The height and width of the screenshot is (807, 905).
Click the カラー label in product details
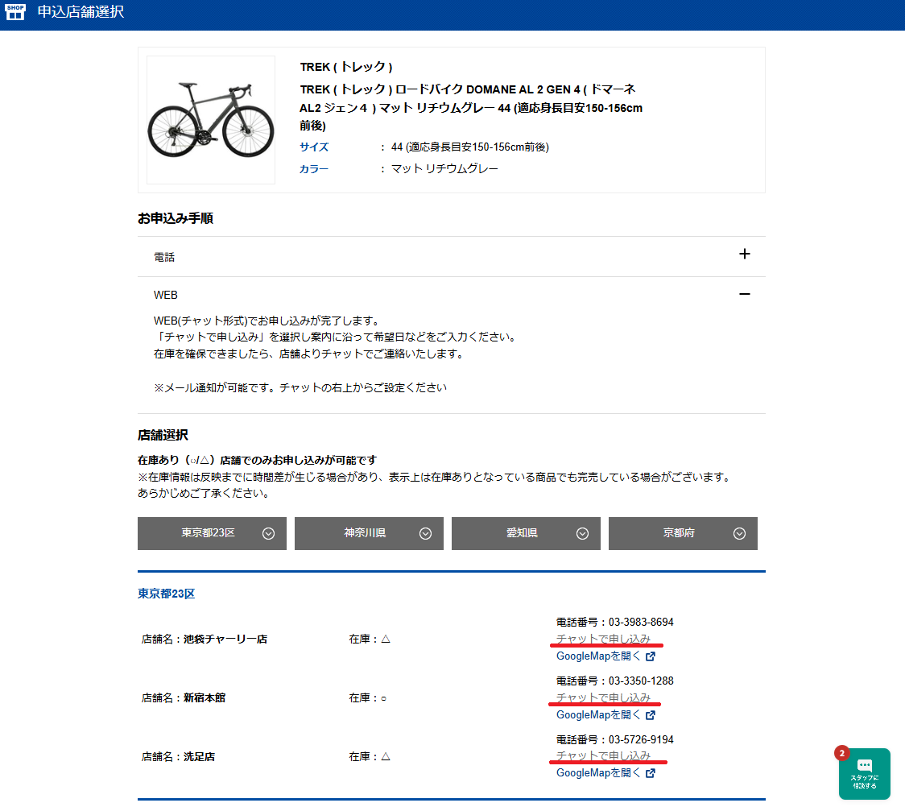point(314,169)
